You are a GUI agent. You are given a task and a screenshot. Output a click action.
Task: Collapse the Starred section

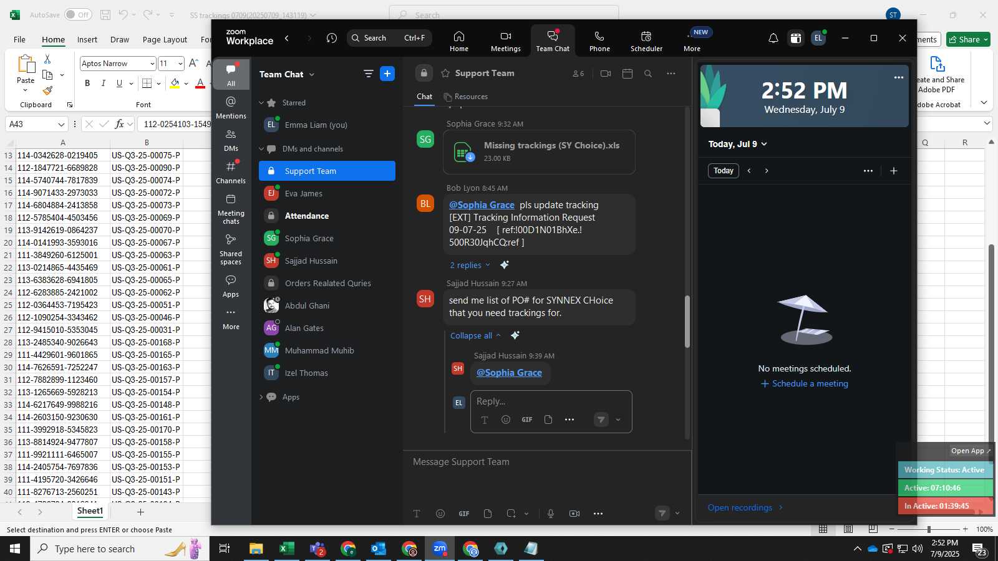tap(261, 103)
